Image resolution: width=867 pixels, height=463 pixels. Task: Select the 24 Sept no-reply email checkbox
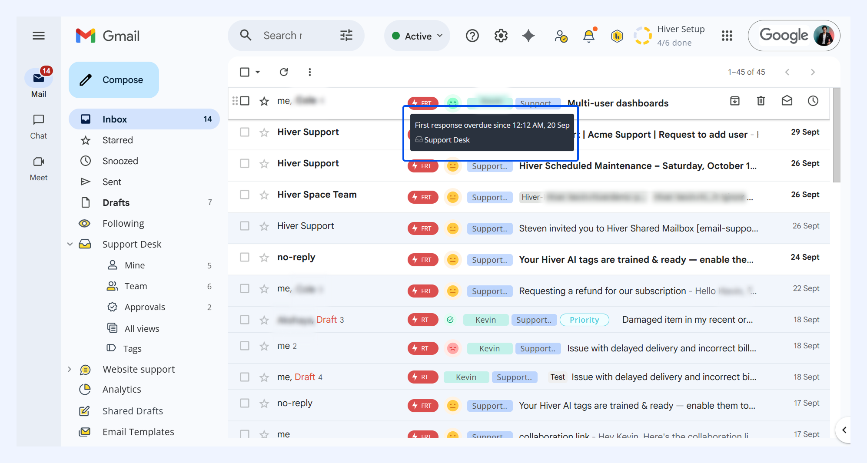point(245,257)
